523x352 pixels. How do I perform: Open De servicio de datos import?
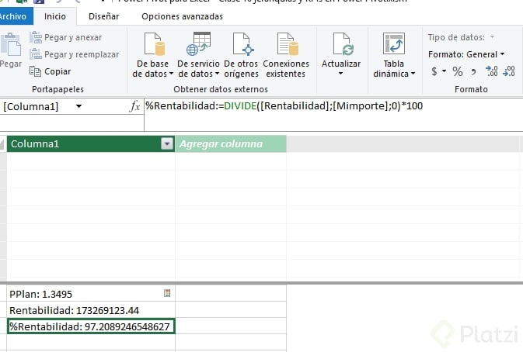coord(198,55)
